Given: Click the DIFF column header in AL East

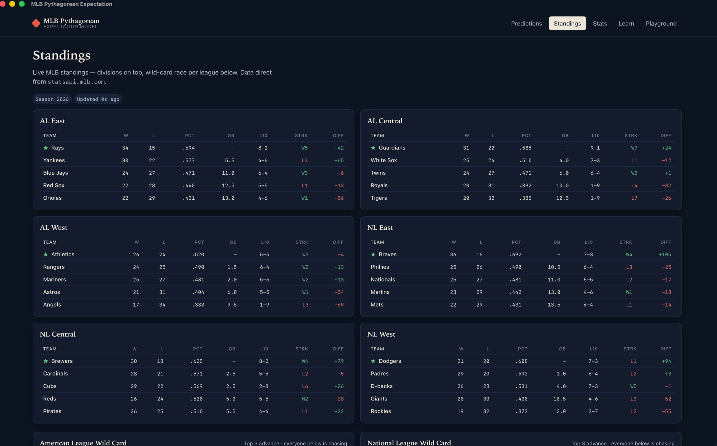Looking at the screenshot, I should click(338, 136).
